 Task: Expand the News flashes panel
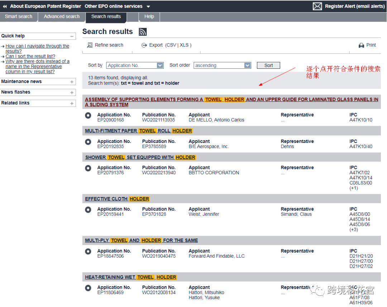click(x=72, y=92)
